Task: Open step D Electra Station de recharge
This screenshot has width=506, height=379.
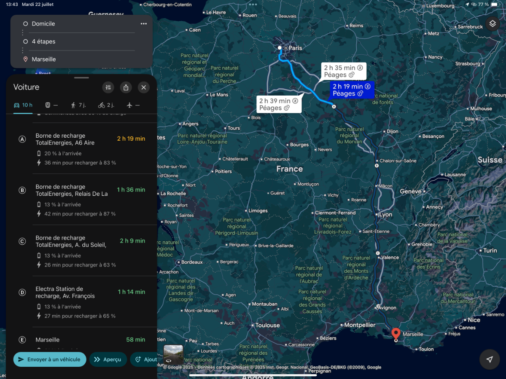Action: pos(82,302)
